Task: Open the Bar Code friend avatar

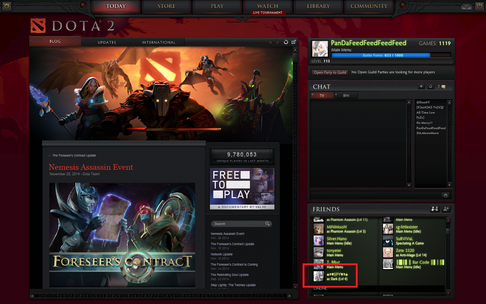Action: pos(388,264)
